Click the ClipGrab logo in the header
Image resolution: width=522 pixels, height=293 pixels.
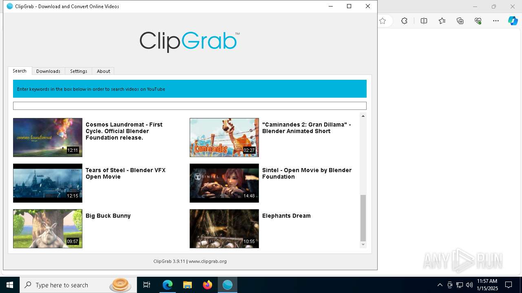(190, 42)
